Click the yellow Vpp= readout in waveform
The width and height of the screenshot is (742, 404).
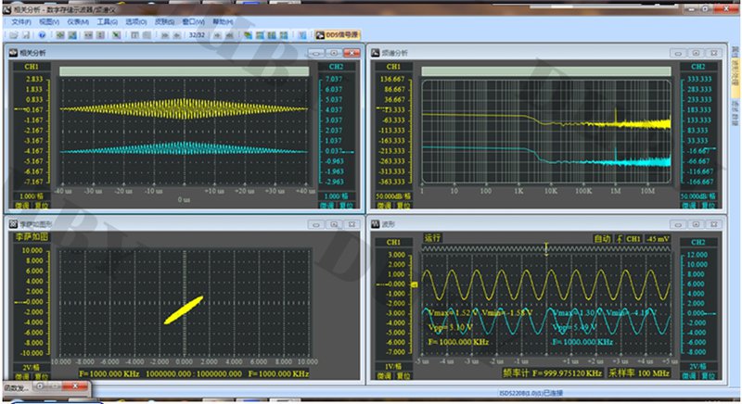coord(450,327)
